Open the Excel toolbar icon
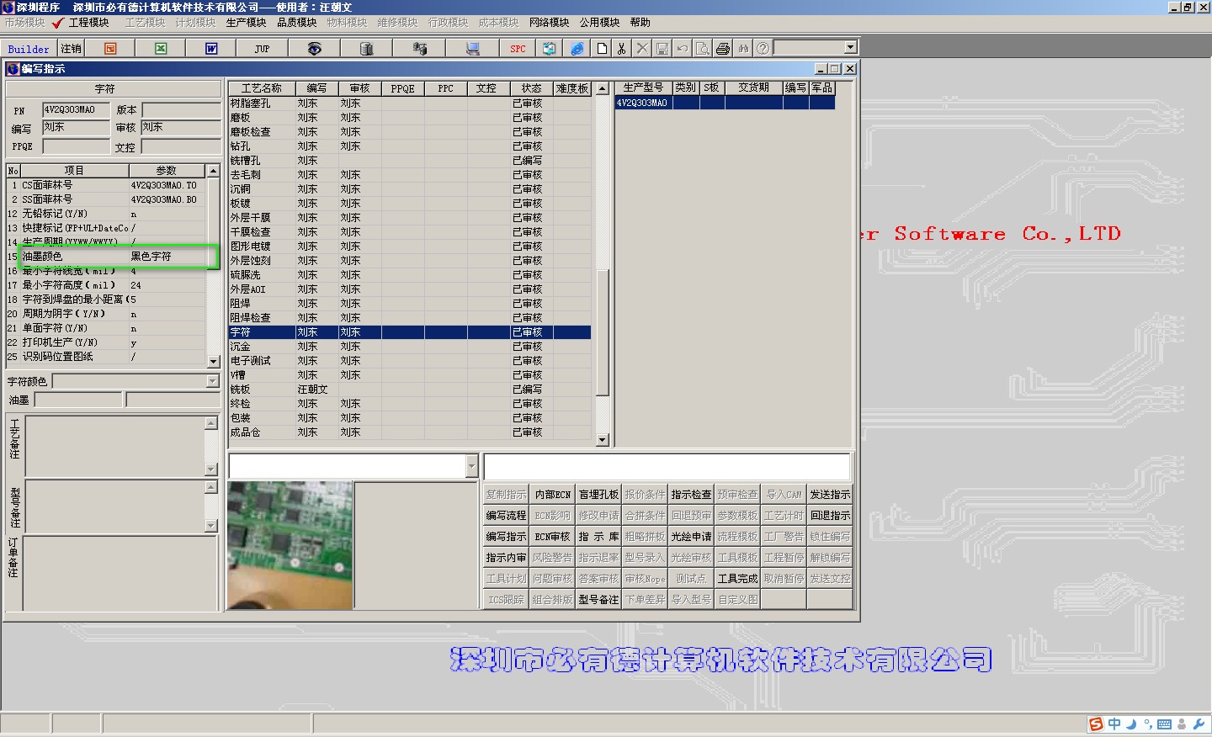 161,49
